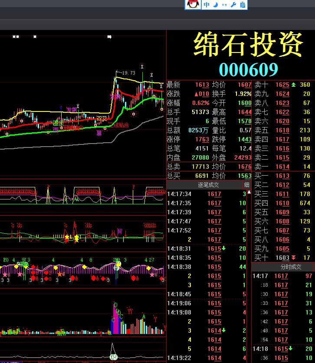This screenshot has width=315, height=363.
Task: Click the 14:17:34 tick trade row
Action: [207, 194]
